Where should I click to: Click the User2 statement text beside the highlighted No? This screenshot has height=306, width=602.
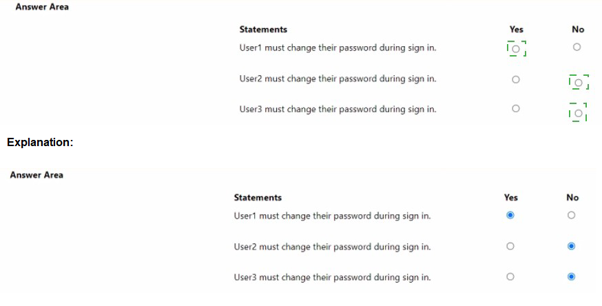point(338,79)
